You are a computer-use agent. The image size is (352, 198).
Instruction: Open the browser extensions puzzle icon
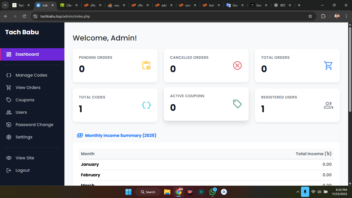323,16
